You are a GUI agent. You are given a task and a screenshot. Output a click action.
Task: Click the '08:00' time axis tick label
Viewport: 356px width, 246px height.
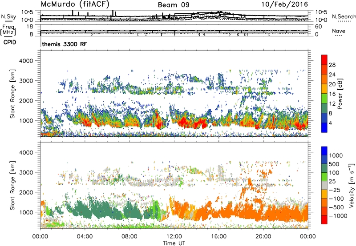coord(129,237)
